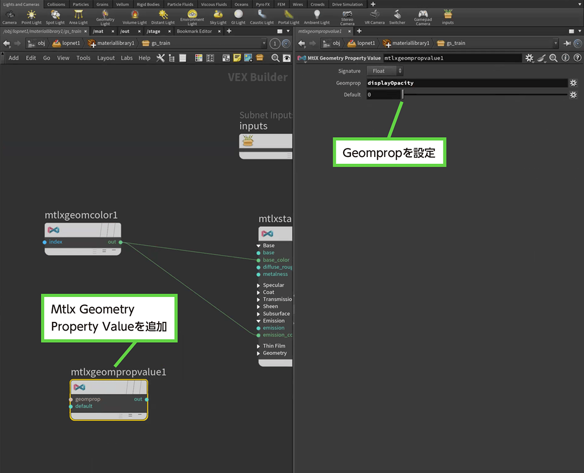The image size is (584, 473).
Task: Toggle bypass flag on the mtlxgeomcolor1 node
Action: pyautogui.click(x=105, y=229)
